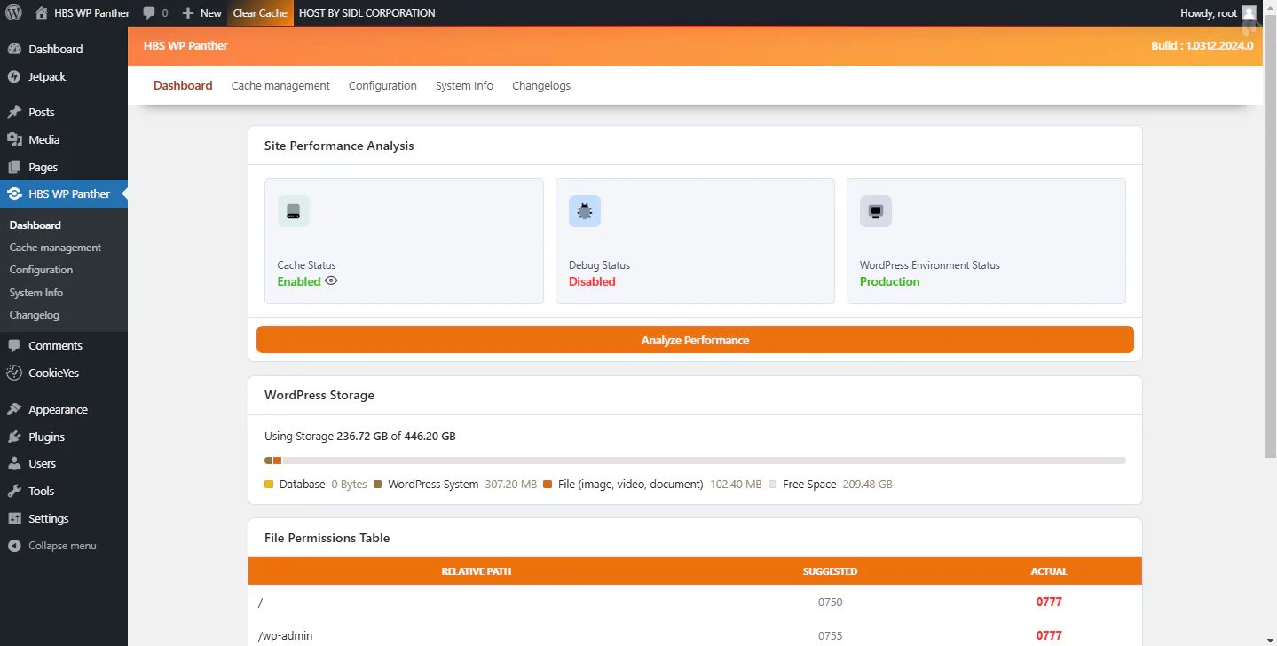Switch to the Cache management tab
This screenshot has width=1277, height=646.
click(280, 86)
